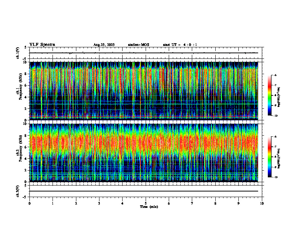Click the "-10" value on ch.2 colorbar
The image size is (295, 228).
tap(276, 177)
